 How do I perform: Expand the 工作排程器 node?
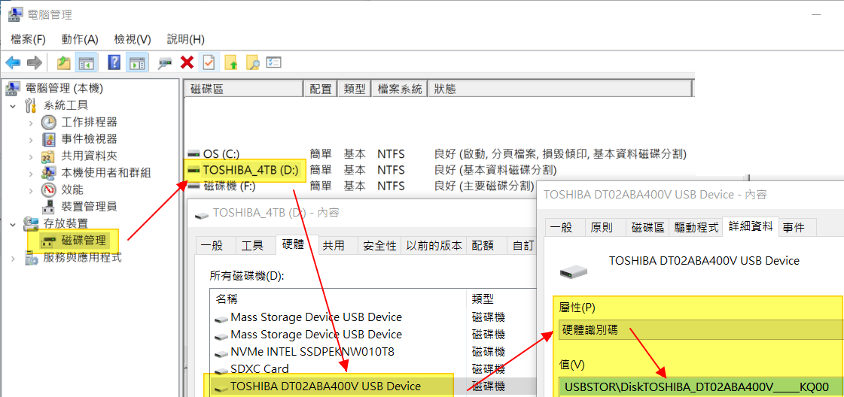click(31, 123)
